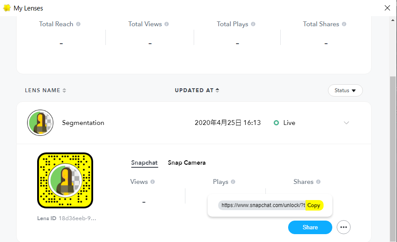Screen dimensions: 397x242
Task: Click the blue Share button
Action: pos(310,227)
